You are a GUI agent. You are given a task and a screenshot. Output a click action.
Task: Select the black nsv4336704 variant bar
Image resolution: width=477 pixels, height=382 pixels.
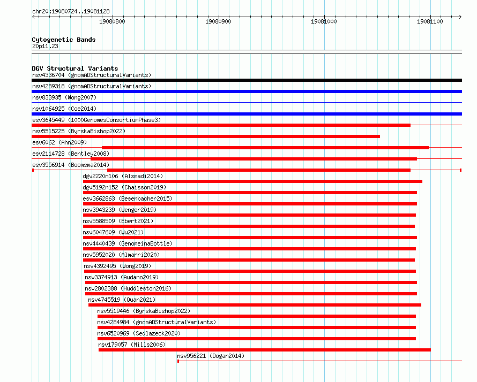(247, 80)
